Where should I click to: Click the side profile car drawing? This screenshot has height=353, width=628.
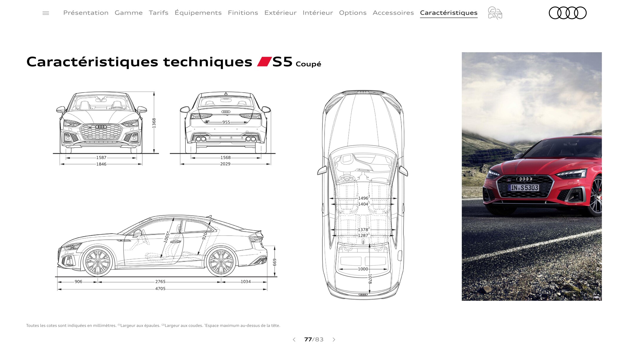point(162,246)
